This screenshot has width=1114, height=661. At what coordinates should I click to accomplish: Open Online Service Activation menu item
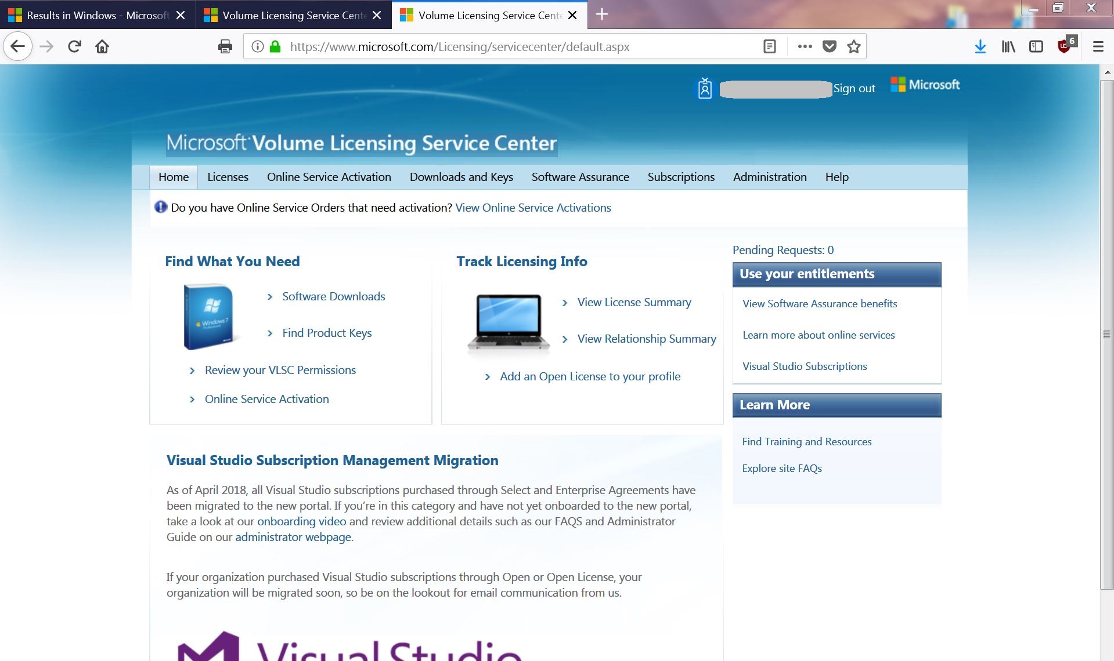click(329, 177)
